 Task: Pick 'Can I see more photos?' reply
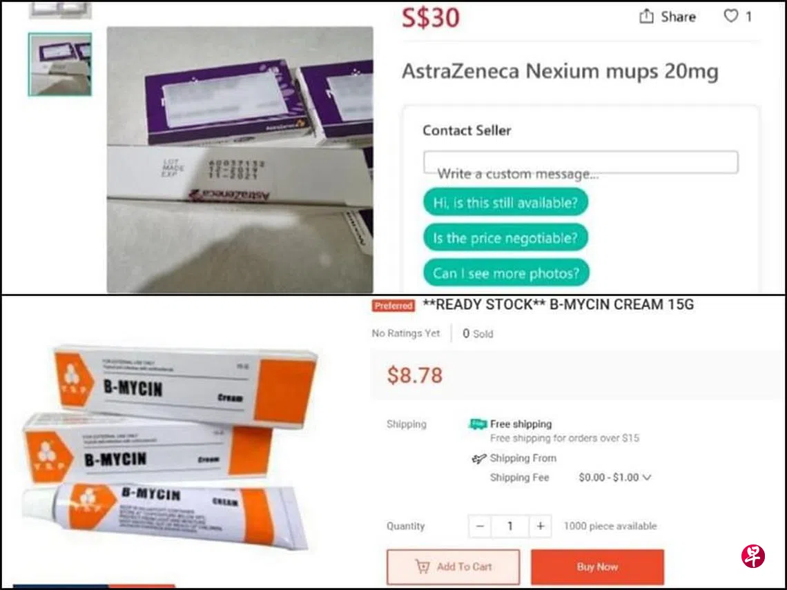506,273
